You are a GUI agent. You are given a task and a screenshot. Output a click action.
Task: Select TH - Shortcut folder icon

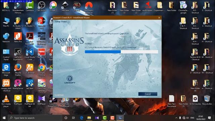(x=207, y=69)
